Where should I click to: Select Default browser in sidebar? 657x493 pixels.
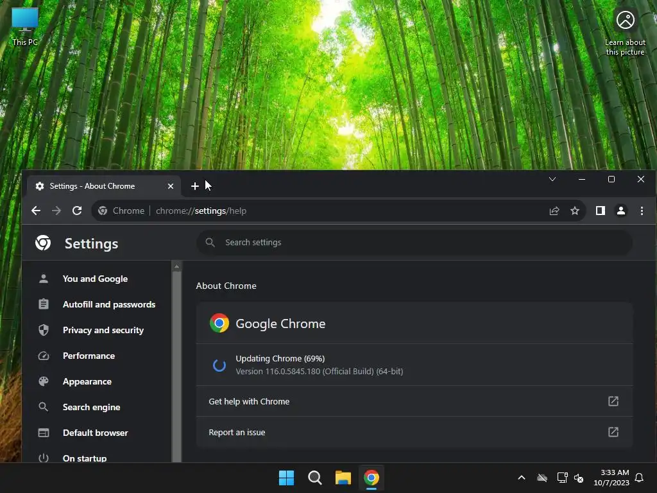point(95,433)
